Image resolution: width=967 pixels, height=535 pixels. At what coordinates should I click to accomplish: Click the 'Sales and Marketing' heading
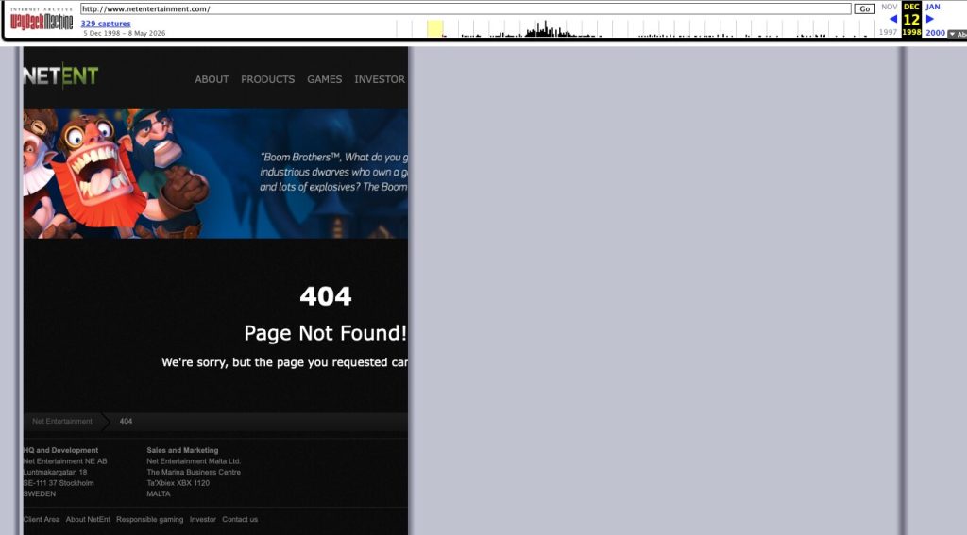(x=182, y=451)
